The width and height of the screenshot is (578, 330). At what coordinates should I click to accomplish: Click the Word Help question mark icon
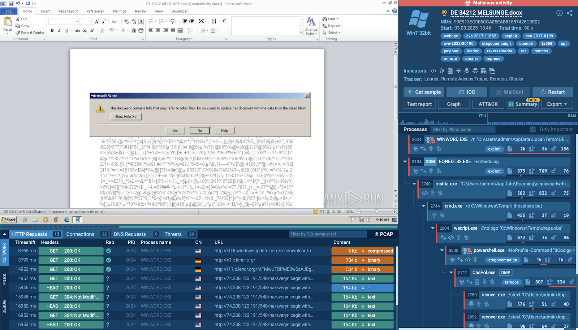click(394, 11)
